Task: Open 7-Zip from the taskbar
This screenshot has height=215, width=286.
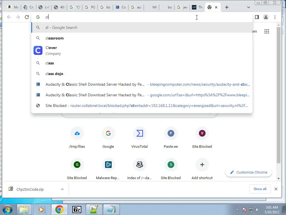Action: [77, 209]
